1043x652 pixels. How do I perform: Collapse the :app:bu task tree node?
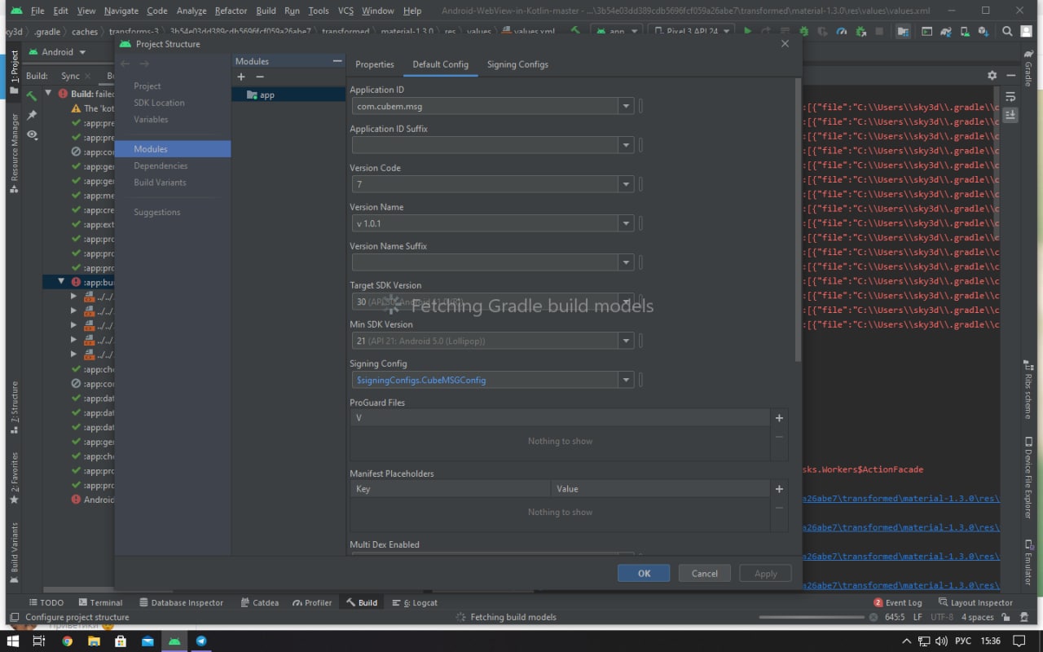(x=61, y=281)
